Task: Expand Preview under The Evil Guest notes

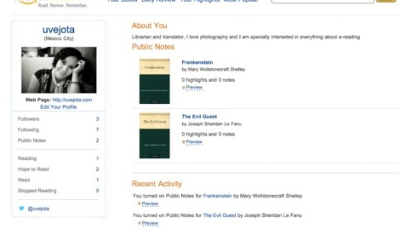Action: click(x=194, y=142)
